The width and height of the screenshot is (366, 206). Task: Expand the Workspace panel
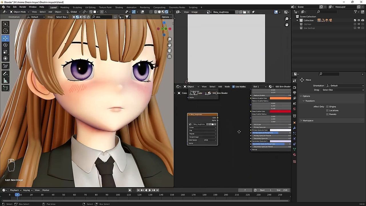[x=308, y=120]
